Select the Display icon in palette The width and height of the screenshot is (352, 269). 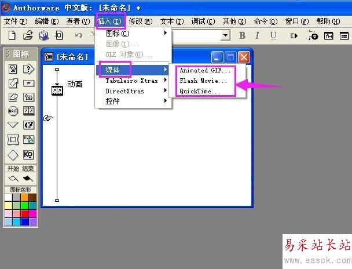pos(13,69)
